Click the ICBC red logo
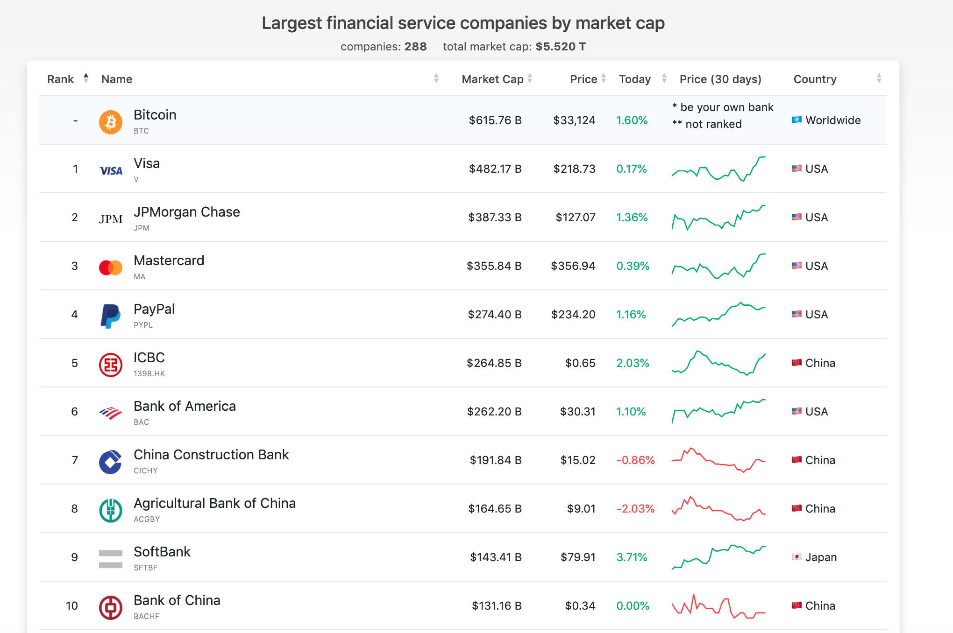The height and width of the screenshot is (633, 953). (111, 365)
